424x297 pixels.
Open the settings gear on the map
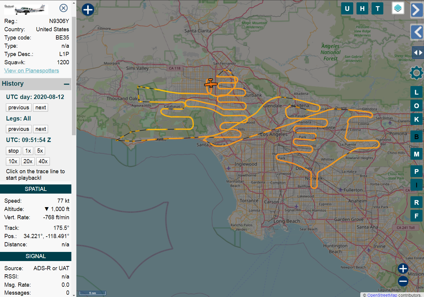[x=416, y=73]
